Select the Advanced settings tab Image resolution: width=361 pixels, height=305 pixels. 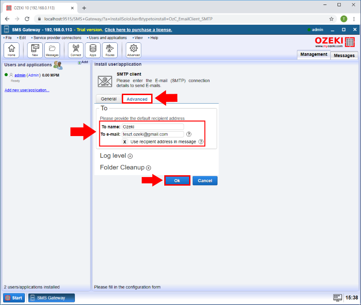[x=137, y=99]
